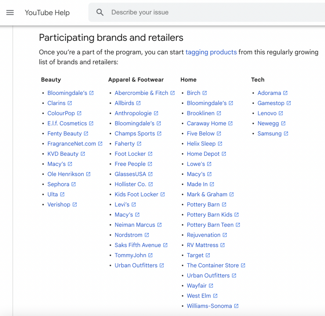
Task: Click the external-link icon beside Target
Action: [208, 255]
